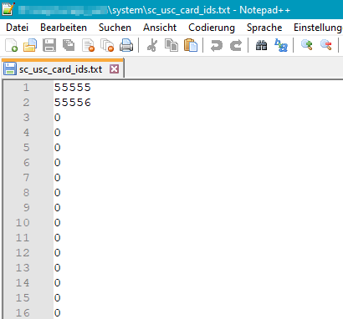Click the Notepad++ app icon in the title bar
343x319 pixels.
[8, 9]
